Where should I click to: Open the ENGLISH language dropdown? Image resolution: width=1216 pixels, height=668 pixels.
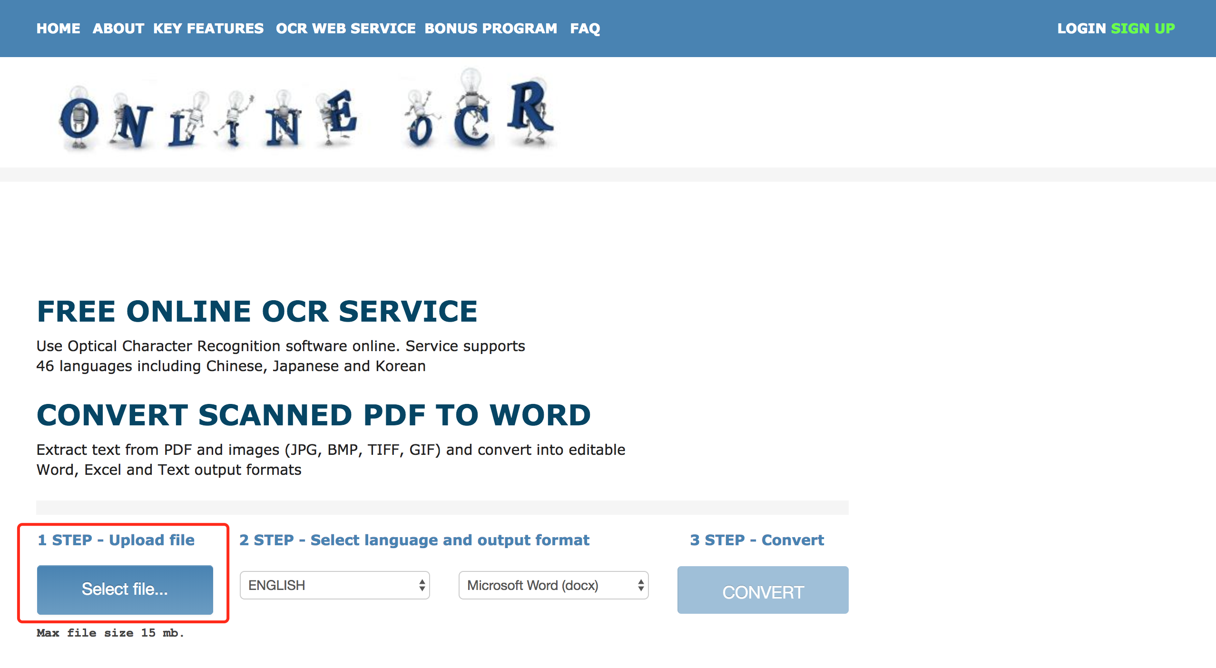click(334, 585)
